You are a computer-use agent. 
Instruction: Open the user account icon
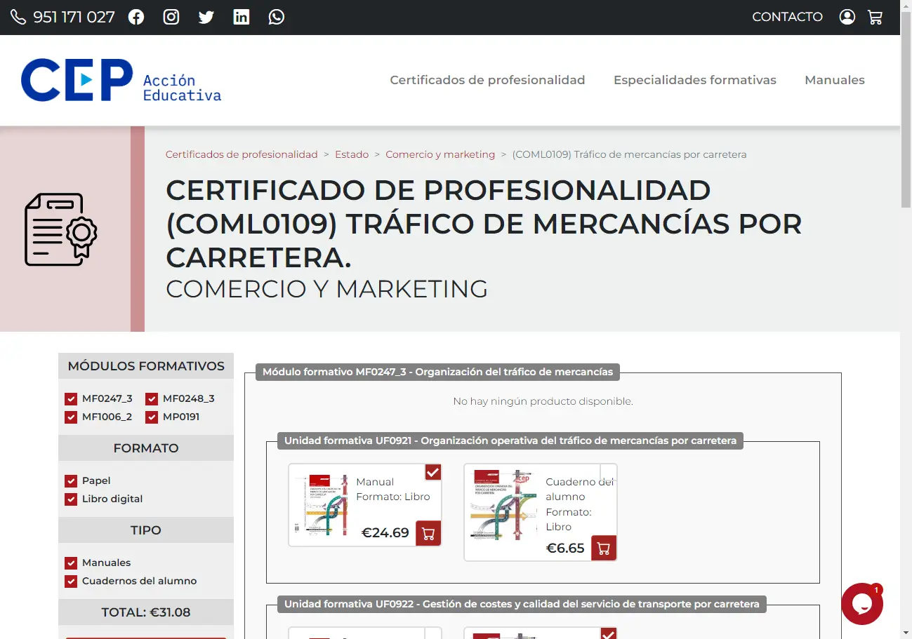[x=847, y=17]
